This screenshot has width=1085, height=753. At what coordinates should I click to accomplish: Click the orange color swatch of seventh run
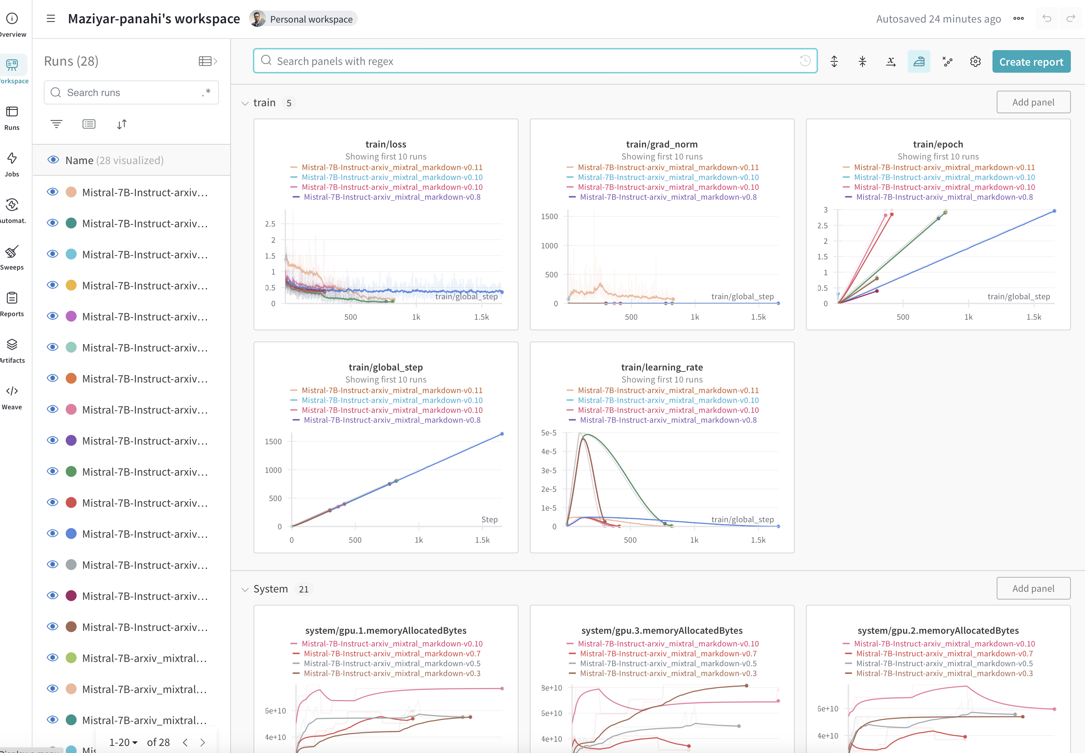coord(71,378)
